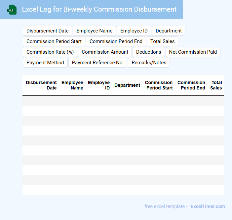Screen dimensions: 232x220
Task: Click the Commission Rate (%) tag
Action: pyautogui.click(x=50, y=52)
